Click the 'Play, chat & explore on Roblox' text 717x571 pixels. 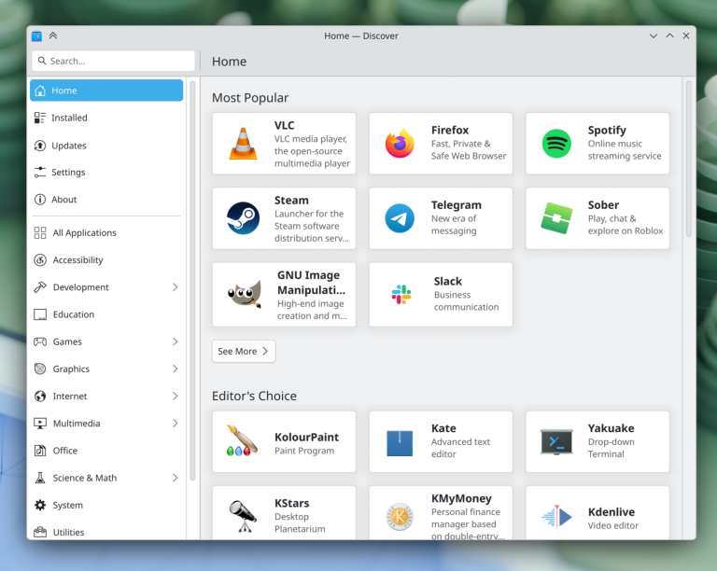click(x=626, y=225)
